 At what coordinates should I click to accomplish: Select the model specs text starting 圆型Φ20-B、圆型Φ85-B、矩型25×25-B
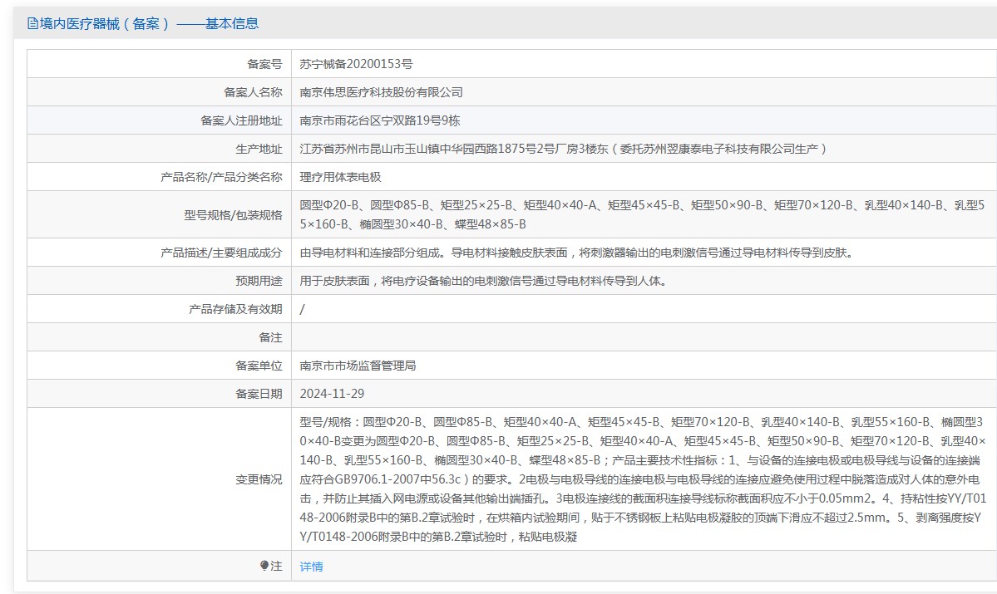pos(642,214)
